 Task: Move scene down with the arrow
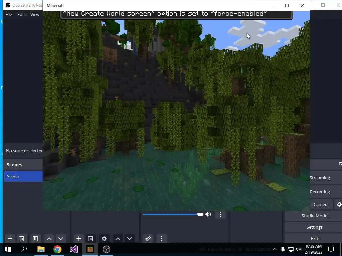click(x=61, y=239)
